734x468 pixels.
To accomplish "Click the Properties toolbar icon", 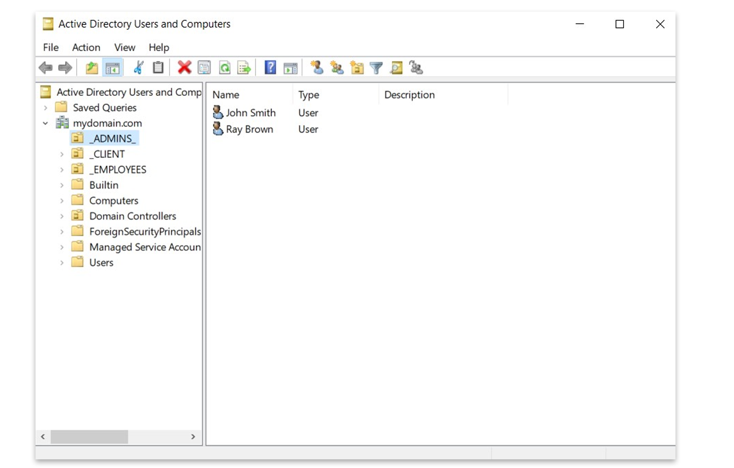I will click(x=203, y=68).
